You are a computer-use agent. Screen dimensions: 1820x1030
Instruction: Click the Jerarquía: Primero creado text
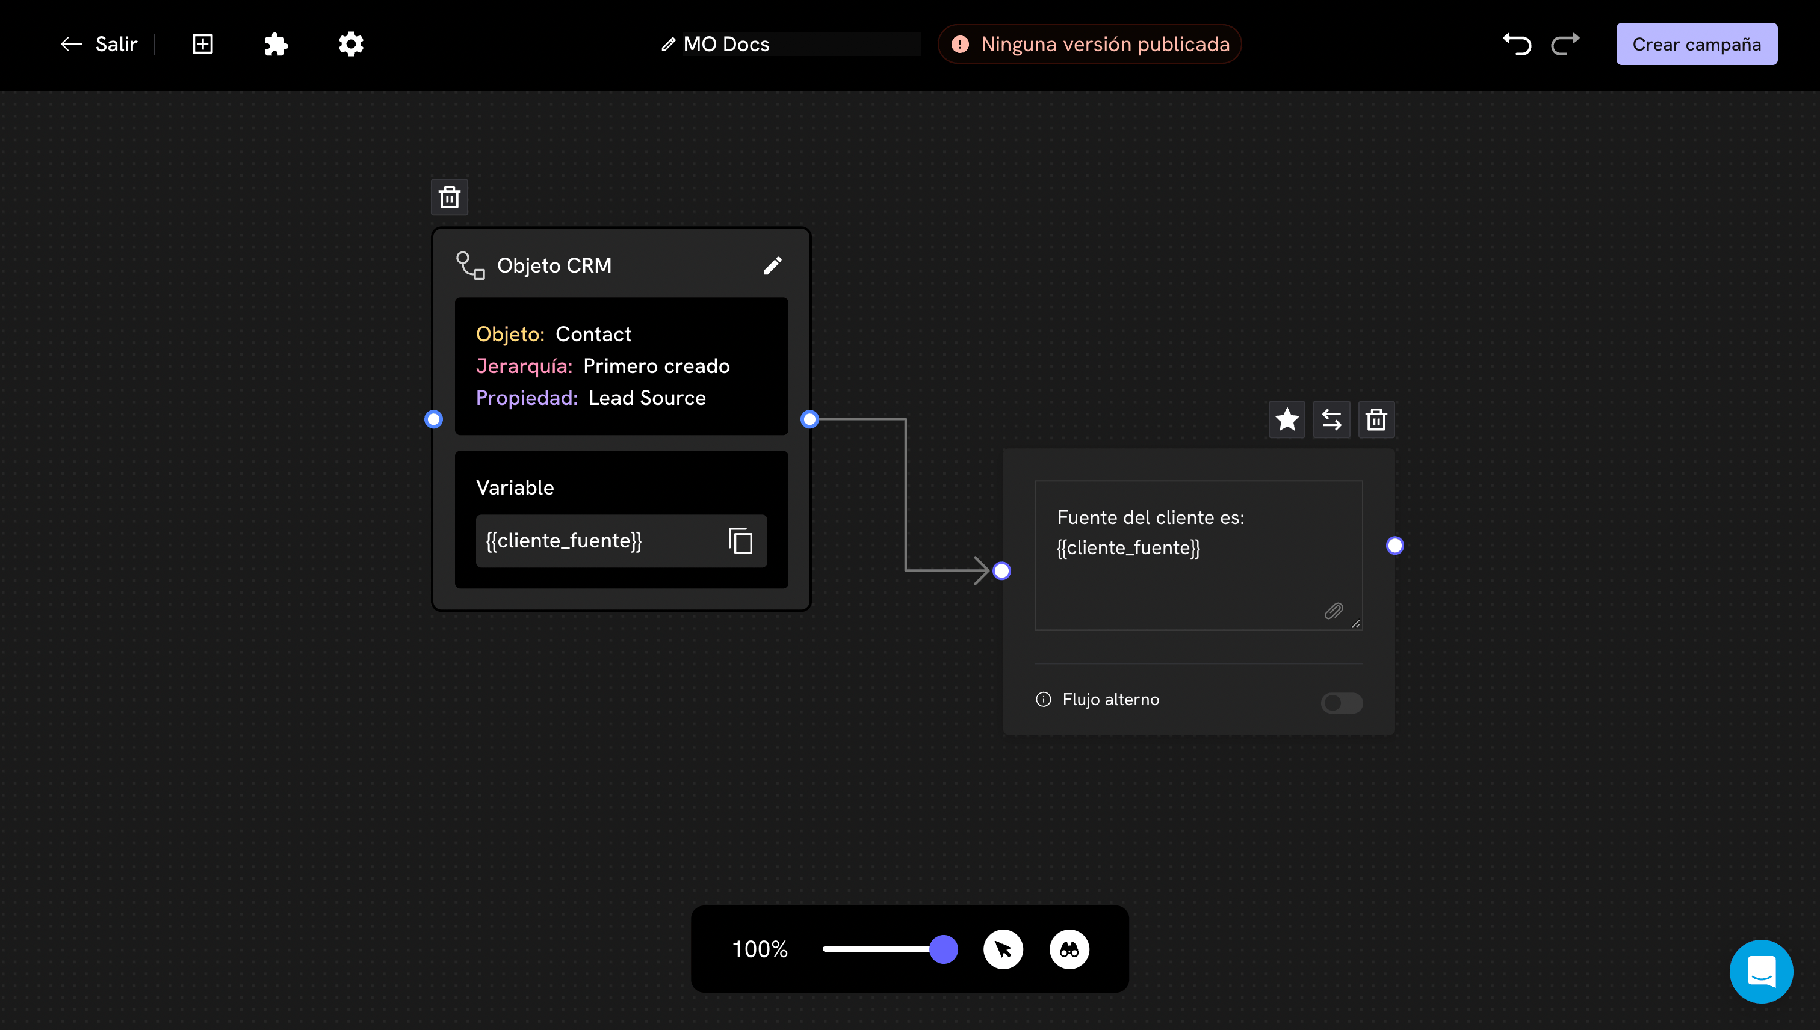603,366
